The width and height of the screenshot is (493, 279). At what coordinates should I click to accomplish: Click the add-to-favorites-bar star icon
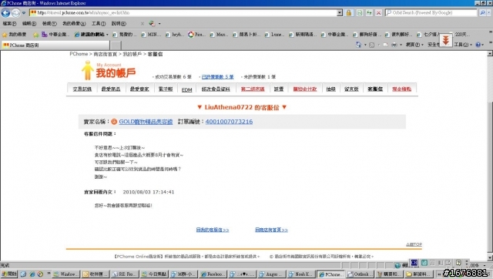click(x=36, y=34)
